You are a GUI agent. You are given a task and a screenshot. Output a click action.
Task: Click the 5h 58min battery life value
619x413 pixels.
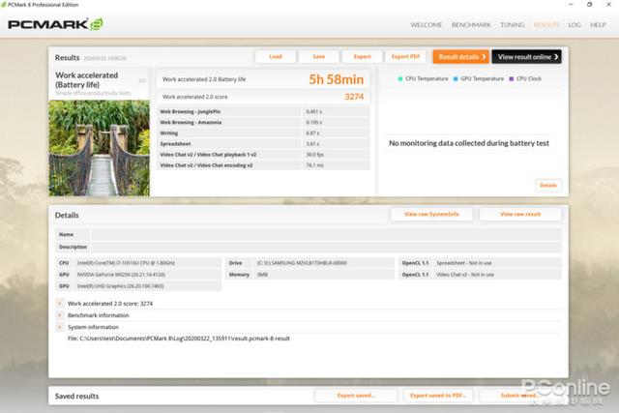coord(336,79)
